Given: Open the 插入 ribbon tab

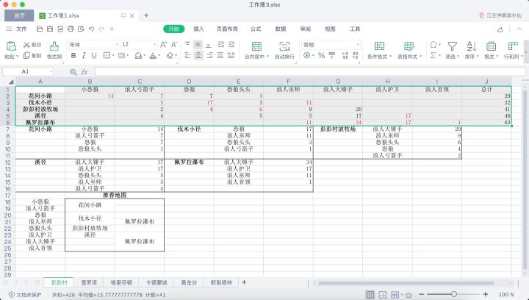Looking at the screenshot, I should [198, 29].
